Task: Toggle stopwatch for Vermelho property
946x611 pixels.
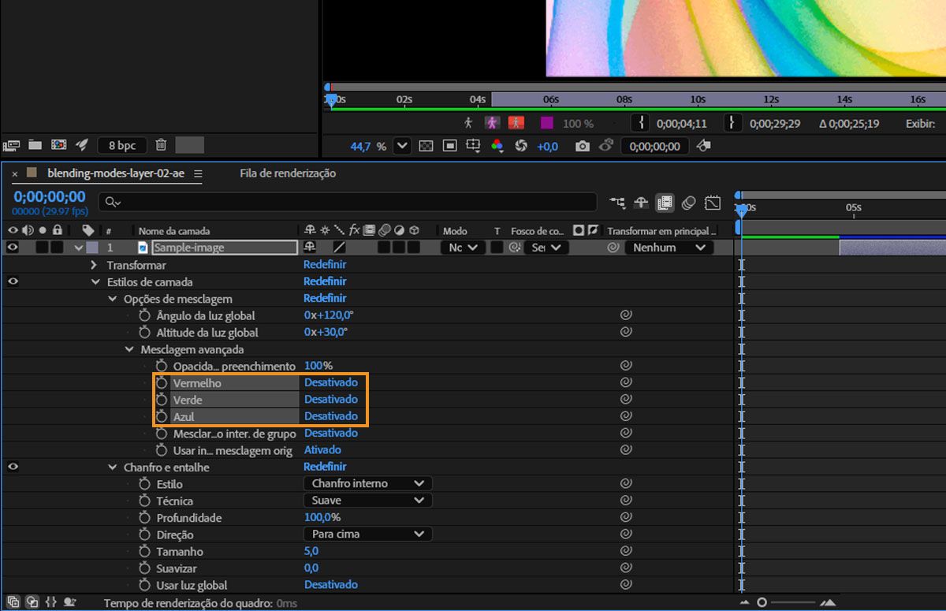Action: click(x=162, y=382)
